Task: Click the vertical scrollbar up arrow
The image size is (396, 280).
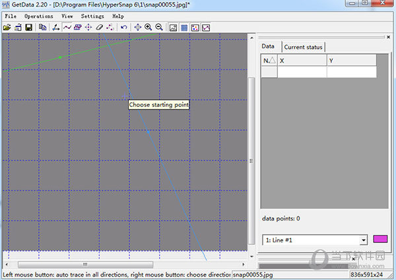Action: 251,38
